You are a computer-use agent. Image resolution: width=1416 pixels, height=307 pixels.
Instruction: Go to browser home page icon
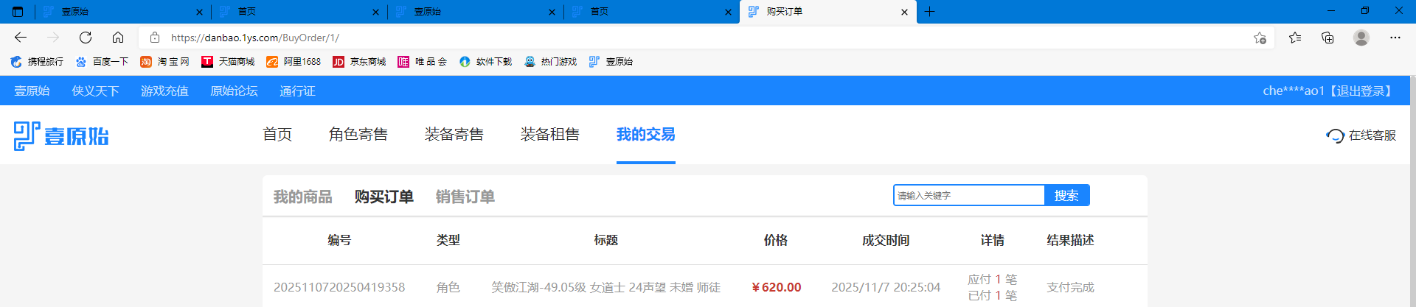(x=118, y=38)
